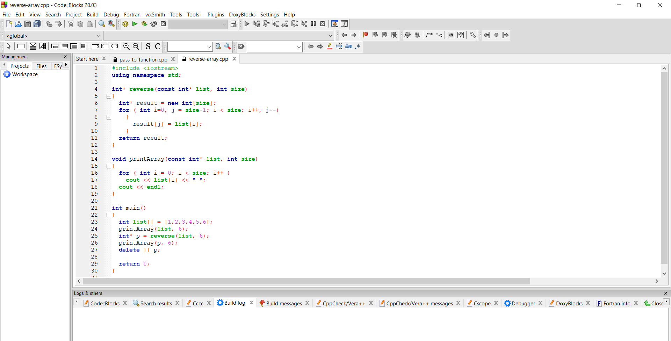Open the Build menu
Image resolution: width=671 pixels, height=341 pixels.
point(93,15)
